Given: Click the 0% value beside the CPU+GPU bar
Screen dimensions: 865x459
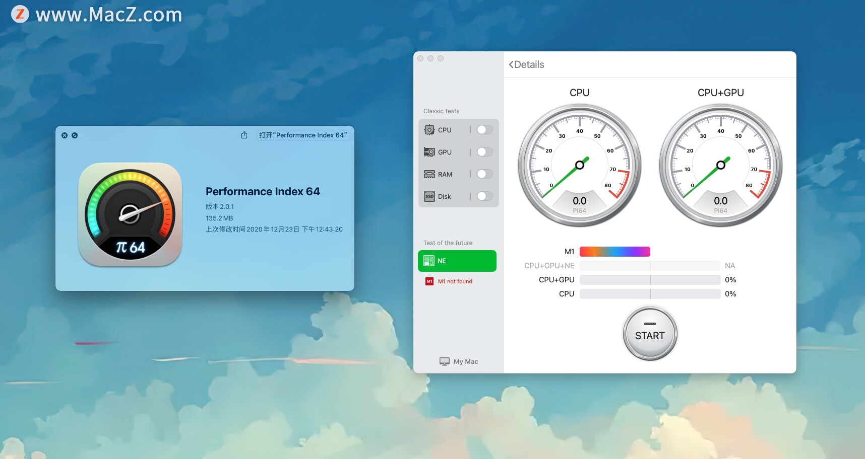Looking at the screenshot, I should (730, 280).
